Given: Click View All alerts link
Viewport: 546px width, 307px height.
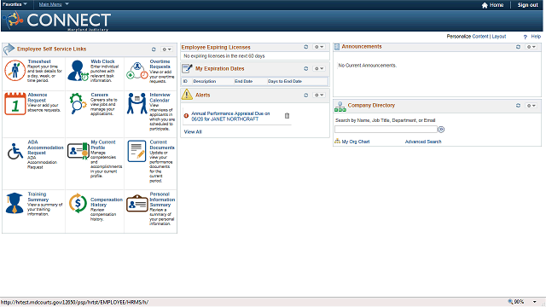Looking at the screenshot, I should coord(193,132).
